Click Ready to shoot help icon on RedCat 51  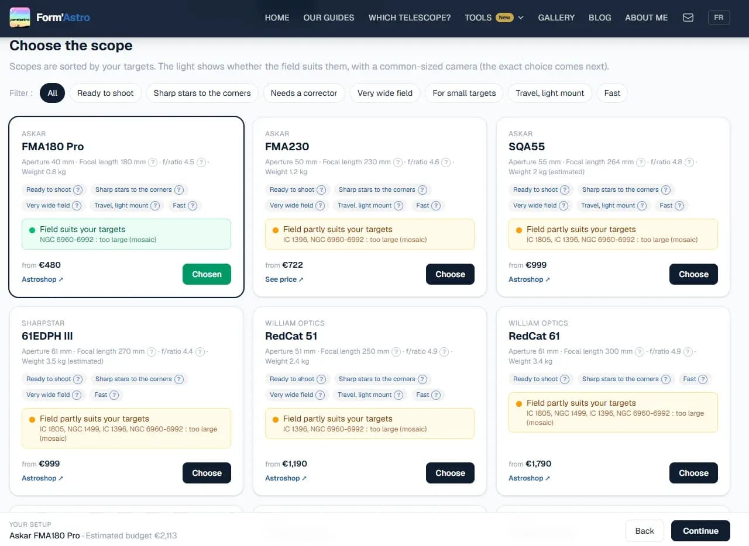coord(321,379)
